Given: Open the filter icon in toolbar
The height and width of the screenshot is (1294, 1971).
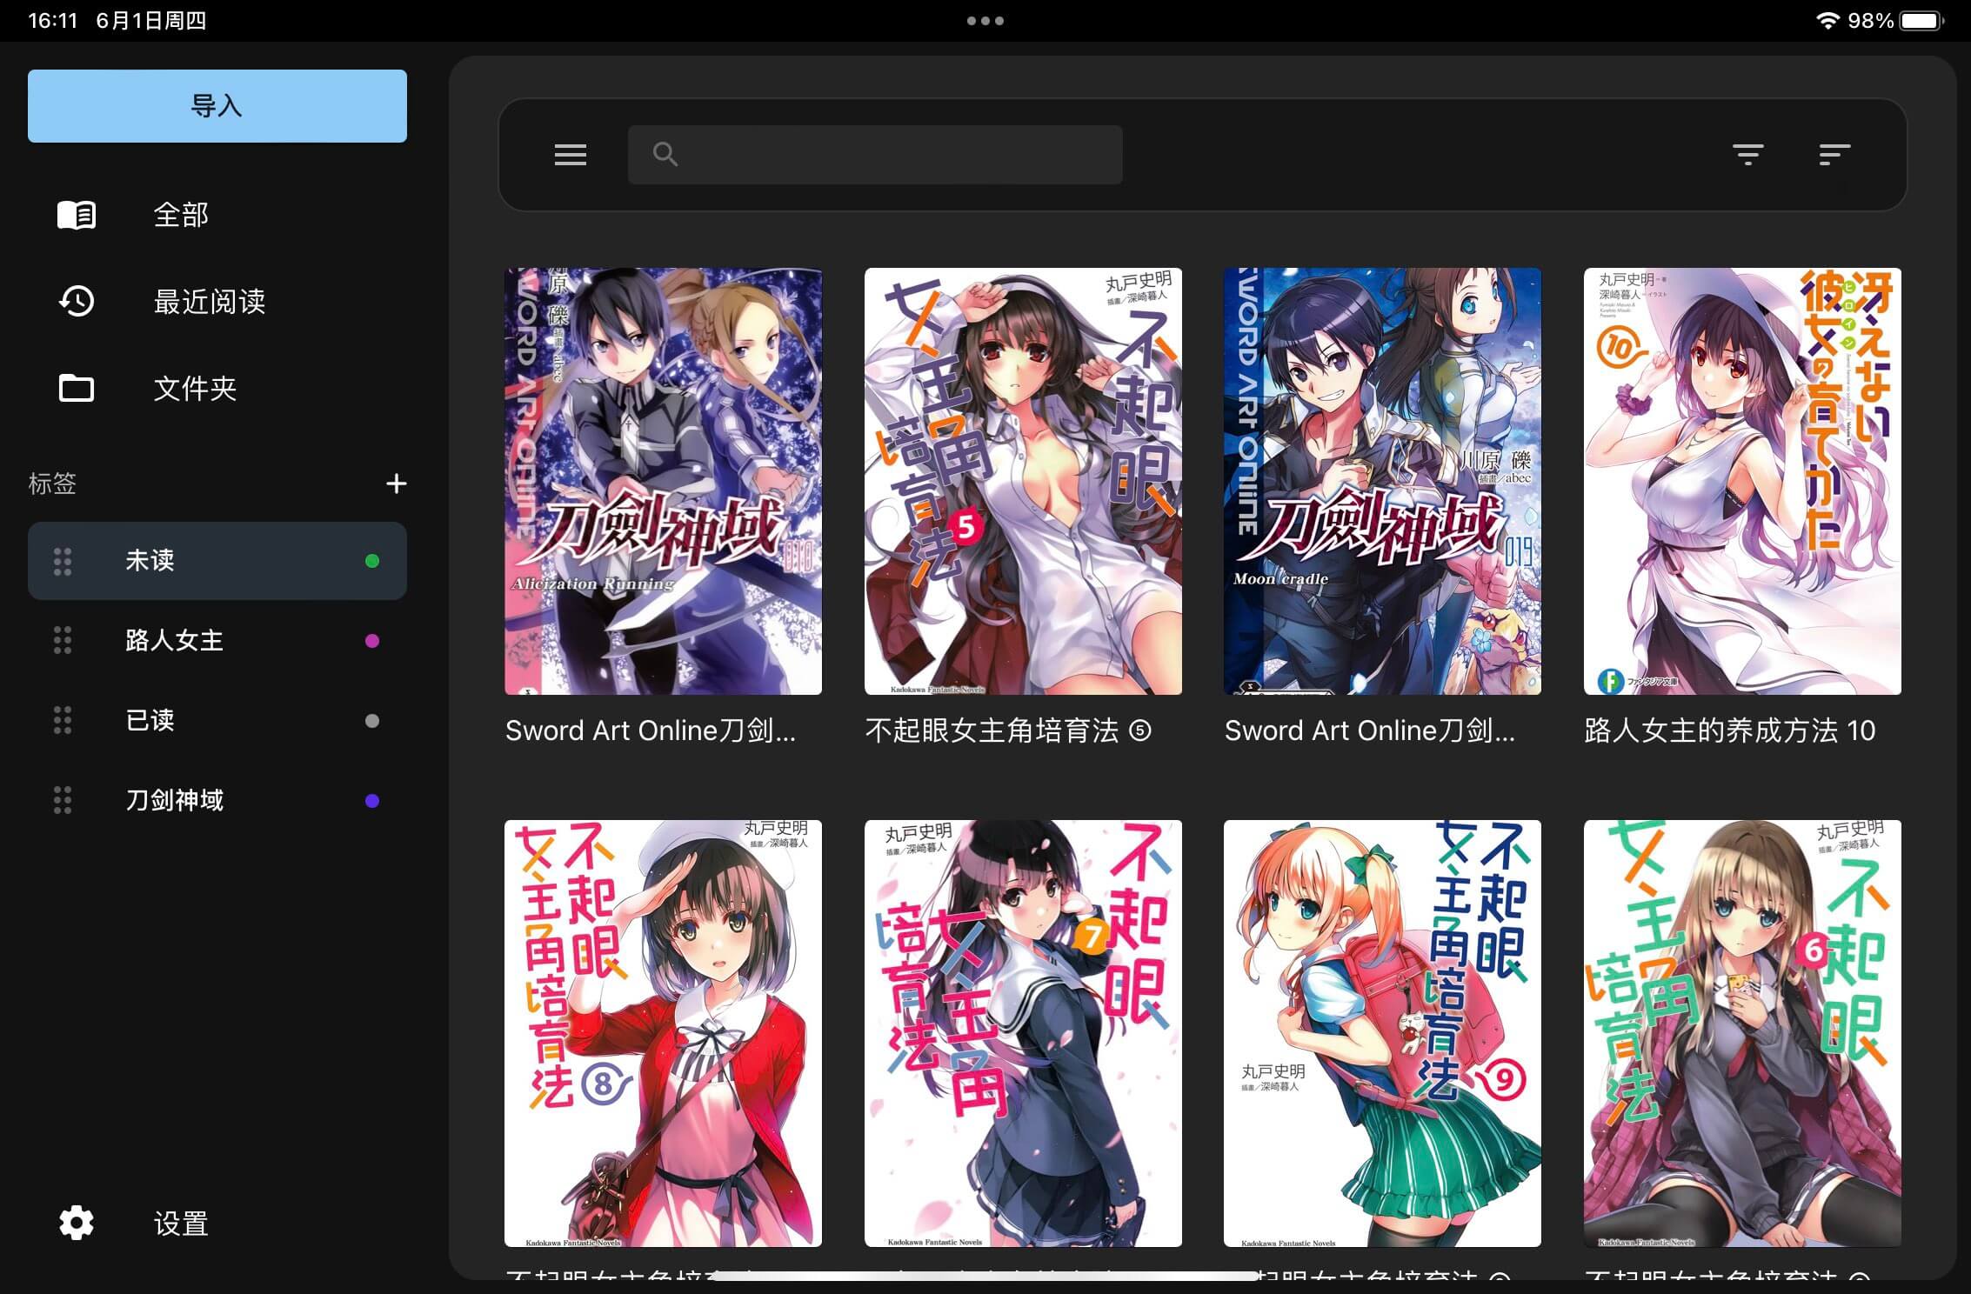Looking at the screenshot, I should [x=1747, y=155].
